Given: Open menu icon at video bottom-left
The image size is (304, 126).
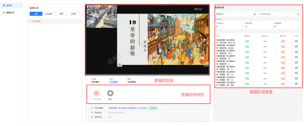Looking at the screenshot, I should pyautogui.click(x=120, y=64).
